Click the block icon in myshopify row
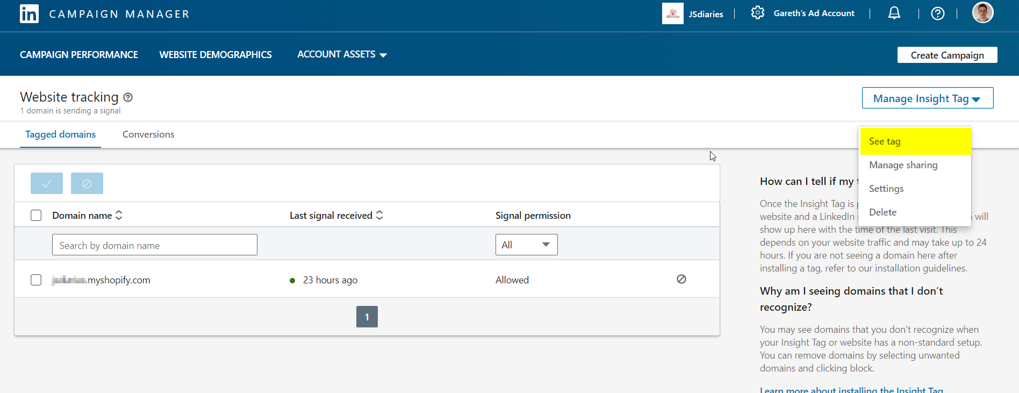 pos(681,279)
